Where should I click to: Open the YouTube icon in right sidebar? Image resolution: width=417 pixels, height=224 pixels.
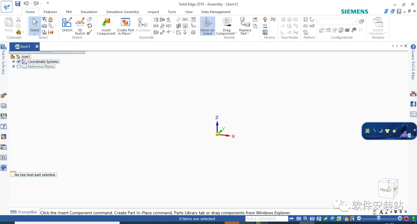coord(413,94)
